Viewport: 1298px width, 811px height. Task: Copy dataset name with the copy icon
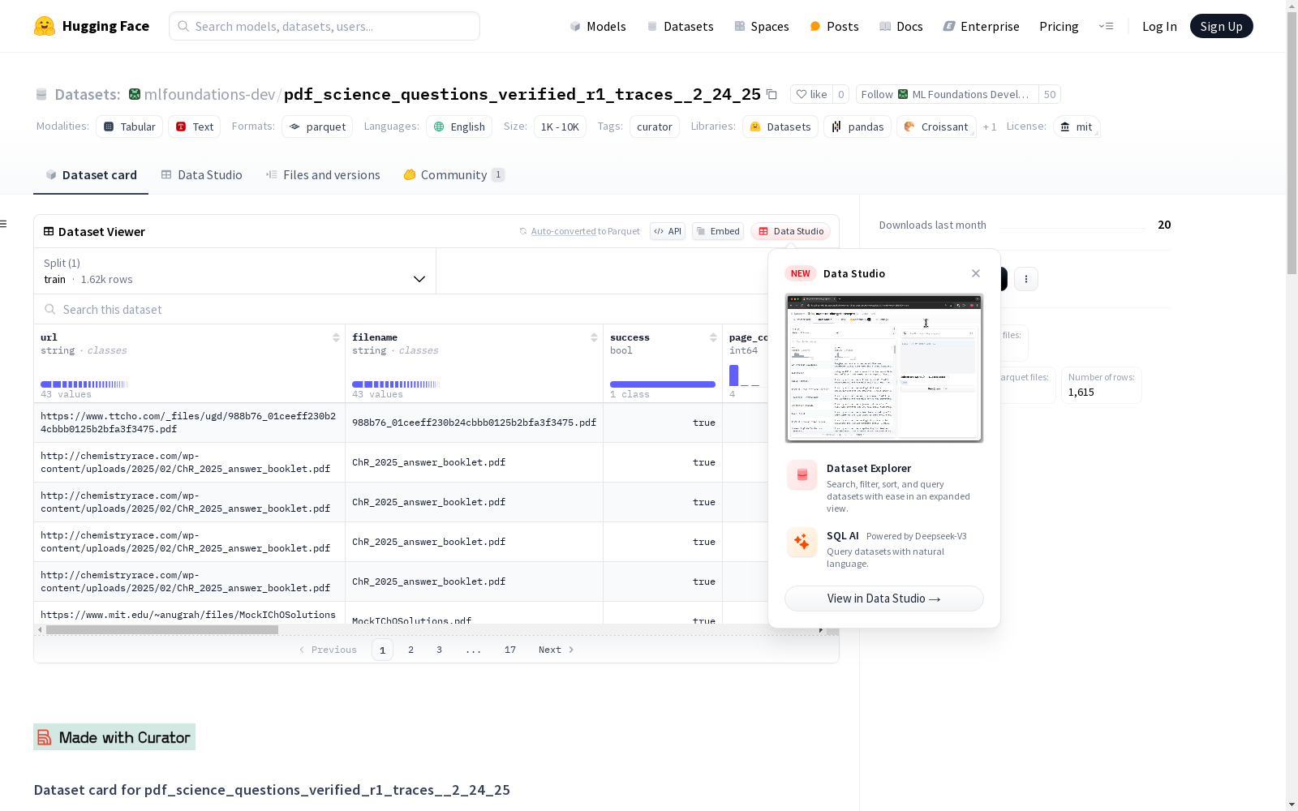(772, 94)
